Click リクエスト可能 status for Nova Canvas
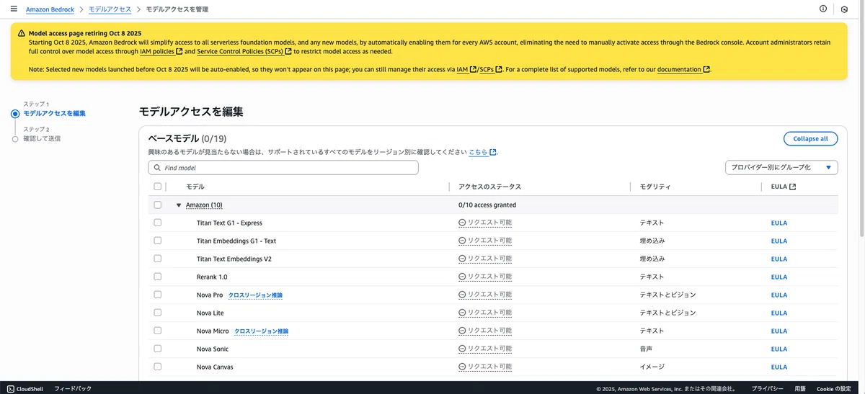Screen dimensions: 865x394 coord(485,367)
